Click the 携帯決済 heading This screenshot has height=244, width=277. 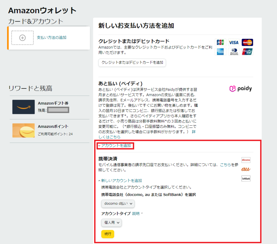tap(108, 159)
